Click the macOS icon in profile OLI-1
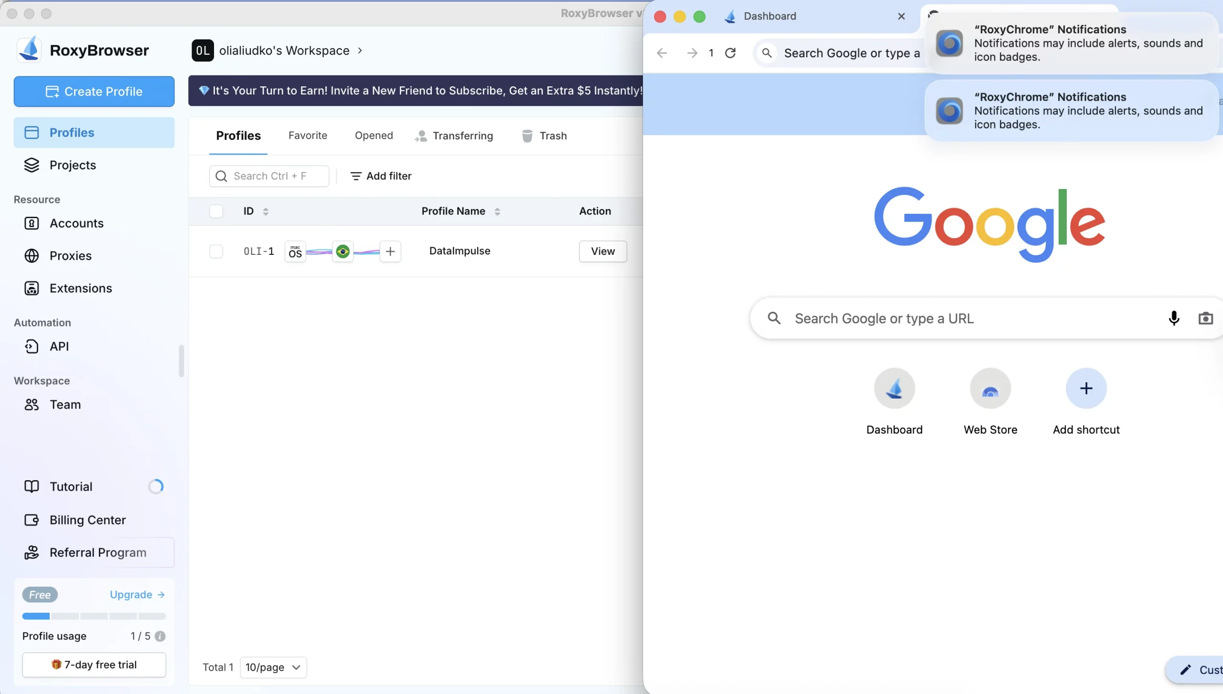Image resolution: width=1223 pixels, height=694 pixels. (x=295, y=252)
